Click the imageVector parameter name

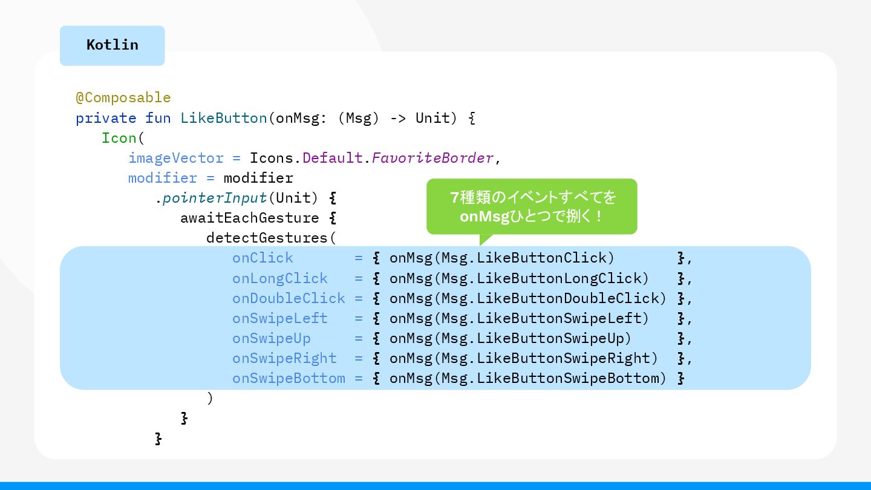[x=176, y=158]
